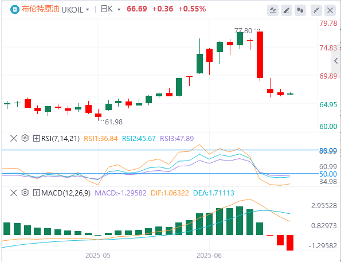Image resolution: width=341 pixels, height=262 pixels.
Task: Select the pencil drawing tool
Action: [287, 10]
